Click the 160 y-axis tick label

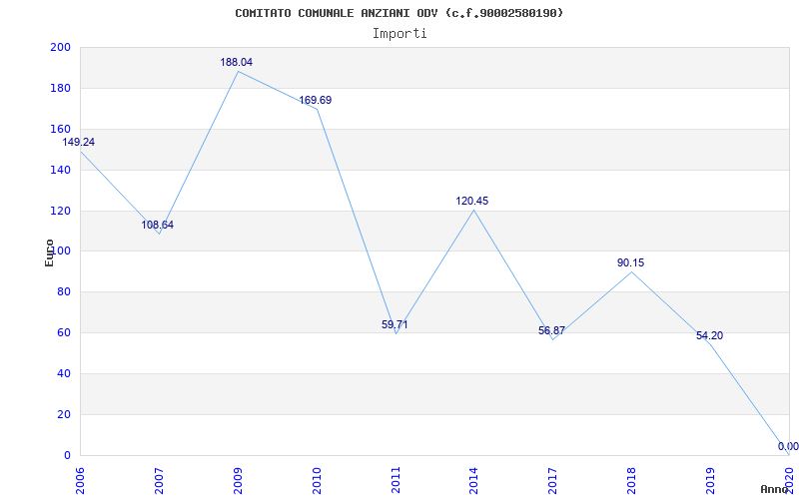60,129
